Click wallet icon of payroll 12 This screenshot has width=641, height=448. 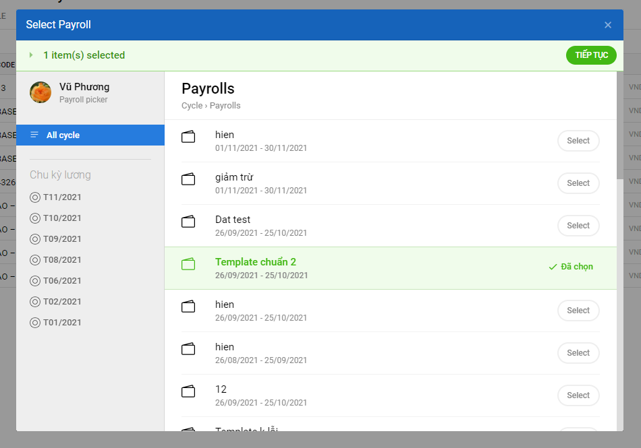pos(188,391)
